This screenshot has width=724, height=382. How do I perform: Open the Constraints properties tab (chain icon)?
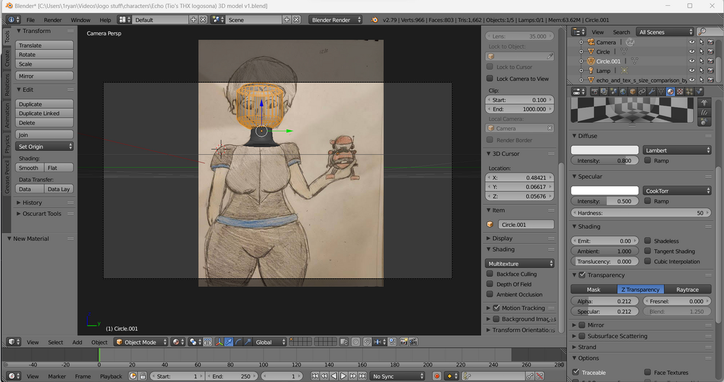point(642,91)
